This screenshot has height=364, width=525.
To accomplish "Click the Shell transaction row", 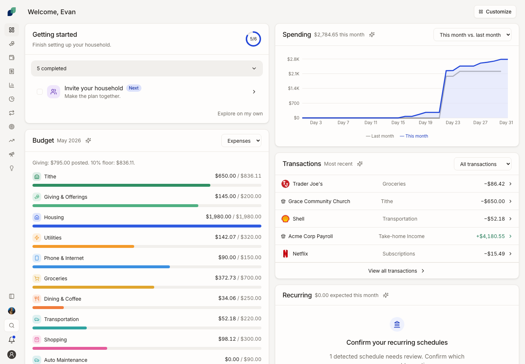I will 397,219.
